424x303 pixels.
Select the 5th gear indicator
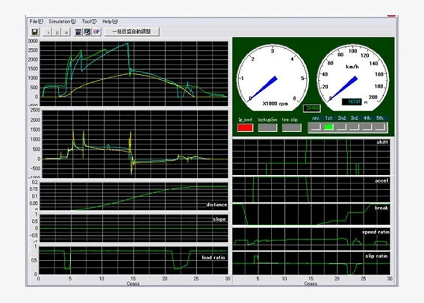pyautogui.click(x=380, y=127)
